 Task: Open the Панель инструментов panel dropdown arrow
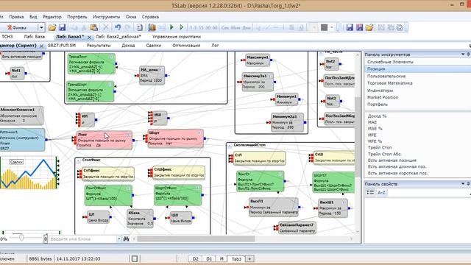click(463, 54)
